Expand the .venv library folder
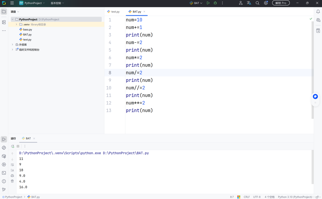 click(17, 24)
